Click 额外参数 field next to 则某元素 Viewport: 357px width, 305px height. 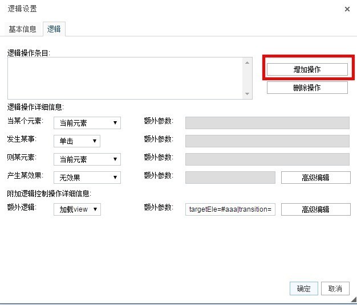(267, 159)
